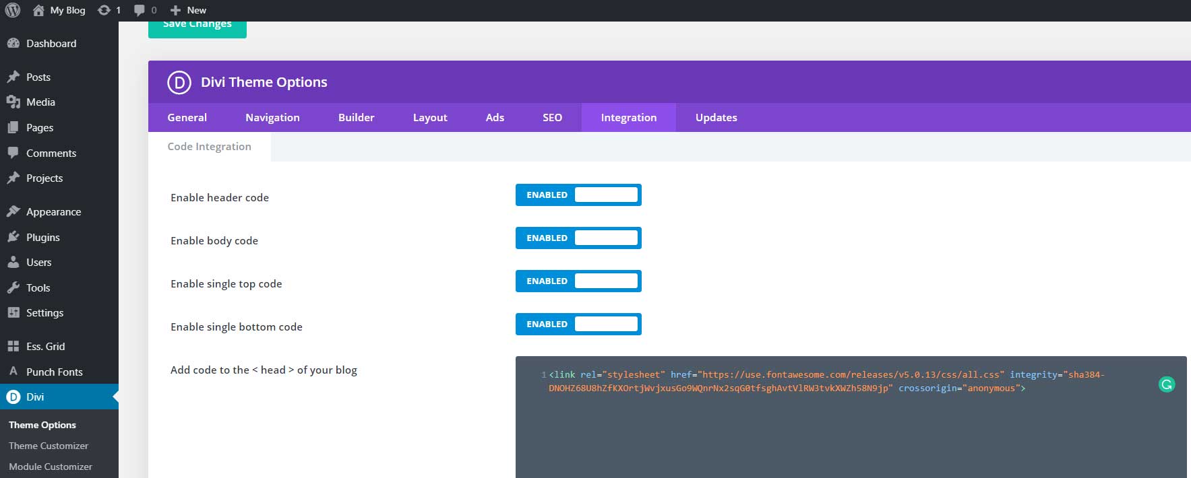The width and height of the screenshot is (1191, 478).
Task: Open Users menu item
Action: click(59, 262)
